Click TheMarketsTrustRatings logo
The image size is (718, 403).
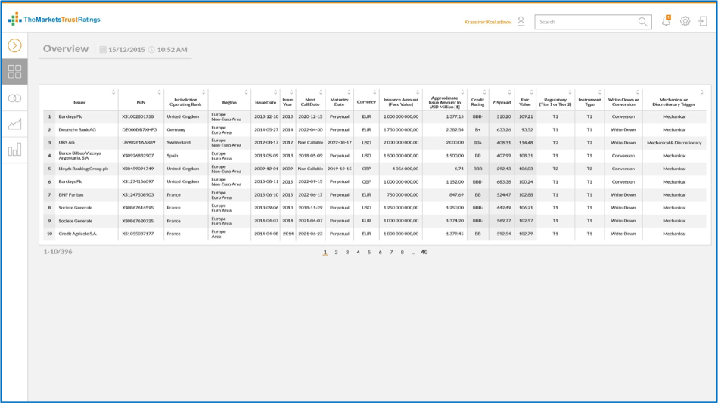coord(54,19)
